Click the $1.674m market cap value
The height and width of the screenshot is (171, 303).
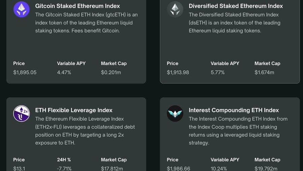click(x=264, y=72)
